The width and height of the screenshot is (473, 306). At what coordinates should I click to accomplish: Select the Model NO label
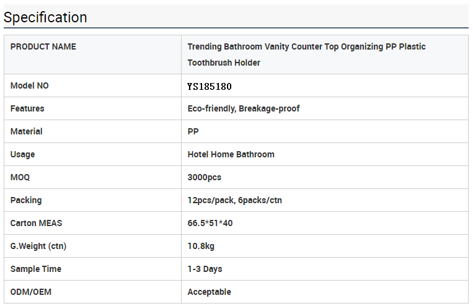(30, 85)
